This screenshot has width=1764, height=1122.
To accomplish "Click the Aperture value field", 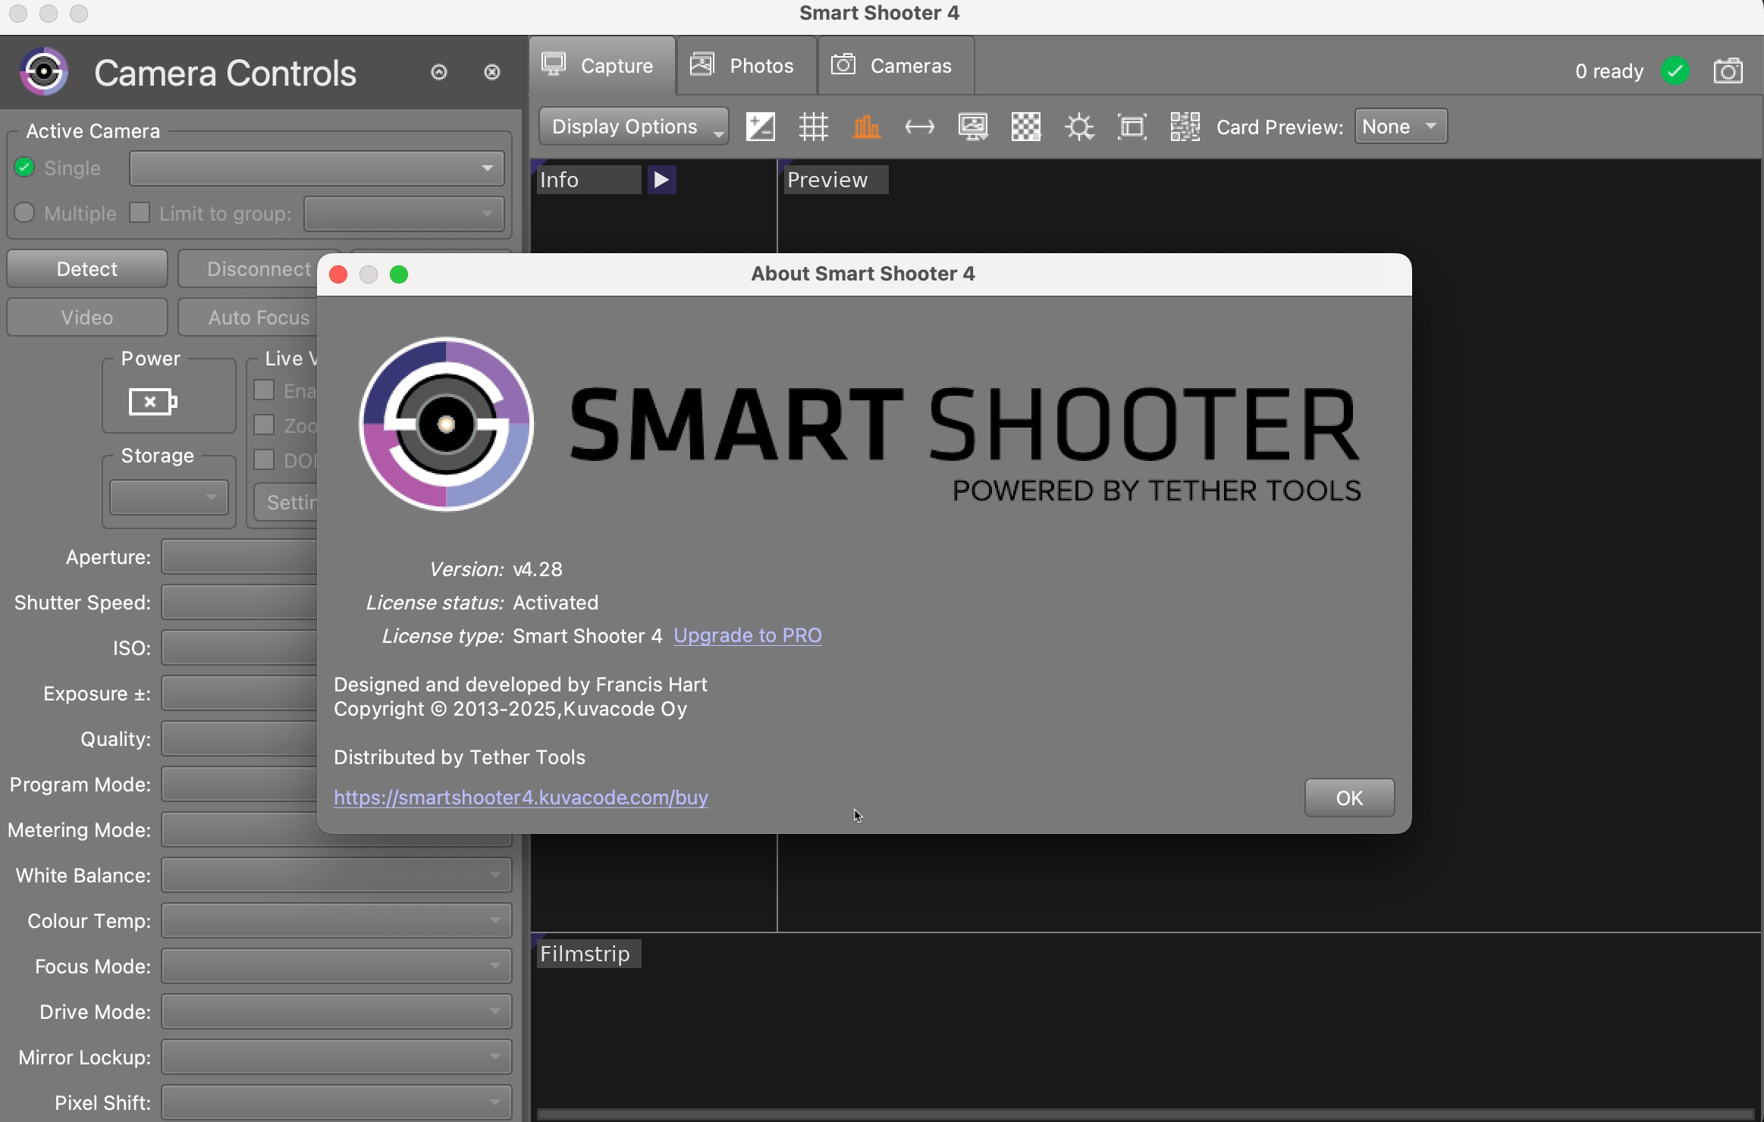I will click(x=240, y=557).
